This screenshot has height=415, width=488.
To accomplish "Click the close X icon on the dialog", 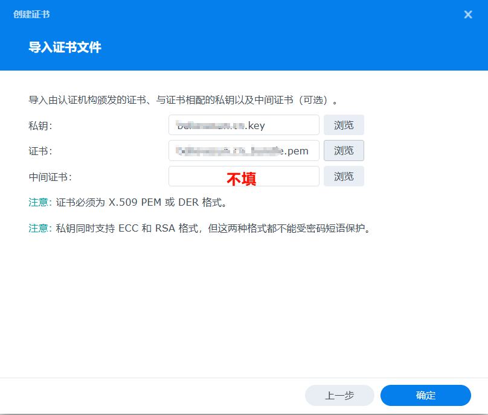I will (468, 14).
